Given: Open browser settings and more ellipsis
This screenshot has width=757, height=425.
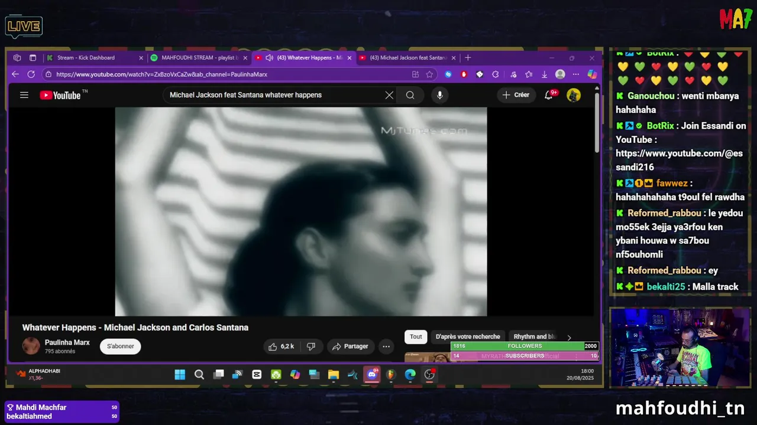Looking at the screenshot, I should (576, 74).
